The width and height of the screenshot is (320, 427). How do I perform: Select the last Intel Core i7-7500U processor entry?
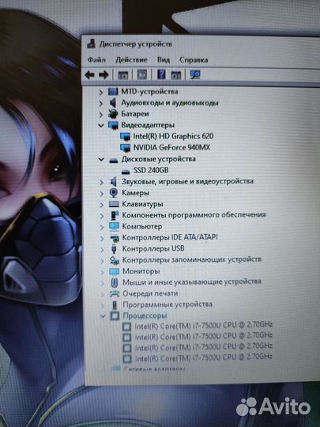[x=204, y=357]
